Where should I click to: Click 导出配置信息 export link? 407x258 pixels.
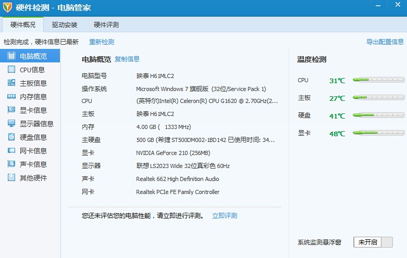(x=385, y=42)
